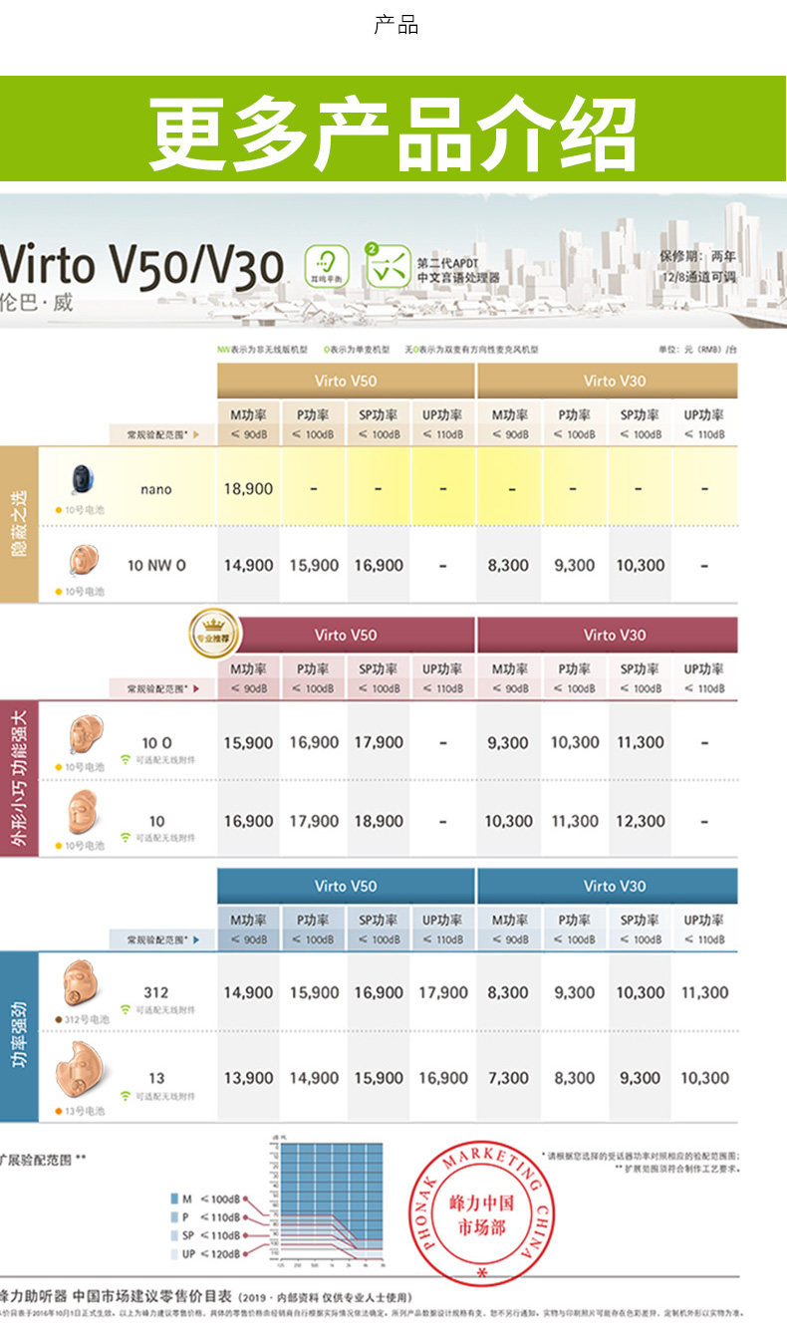Click the 12/8通道可调 text

701,276
